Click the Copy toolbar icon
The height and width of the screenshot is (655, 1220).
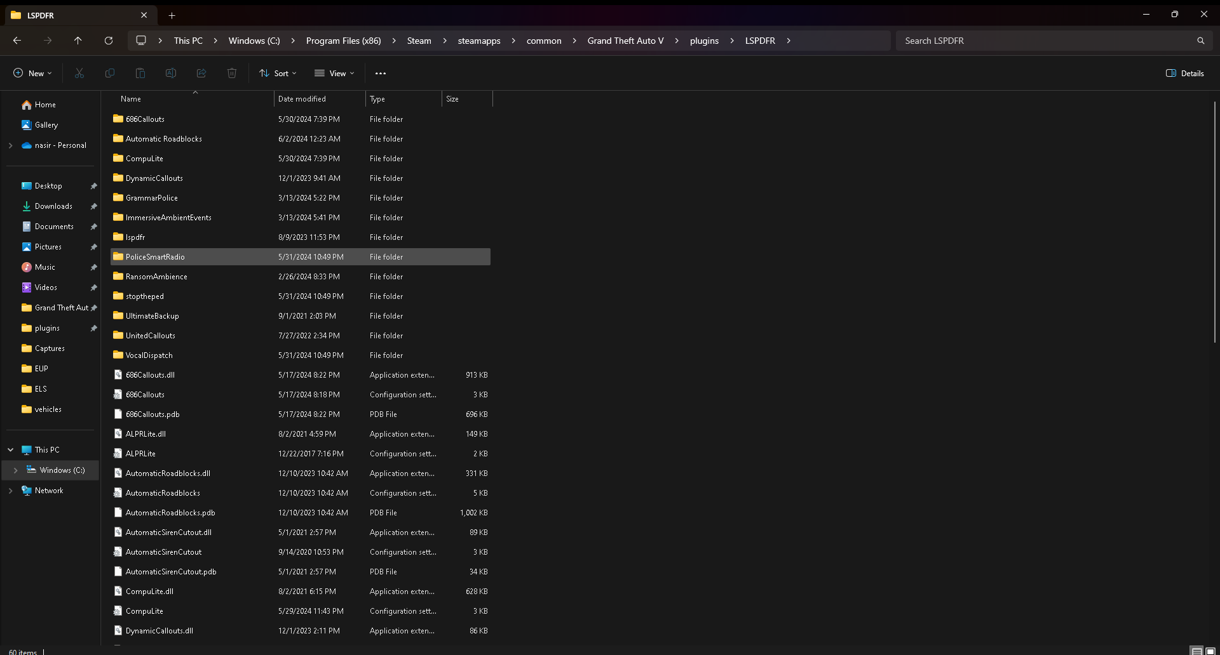pos(110,74)
